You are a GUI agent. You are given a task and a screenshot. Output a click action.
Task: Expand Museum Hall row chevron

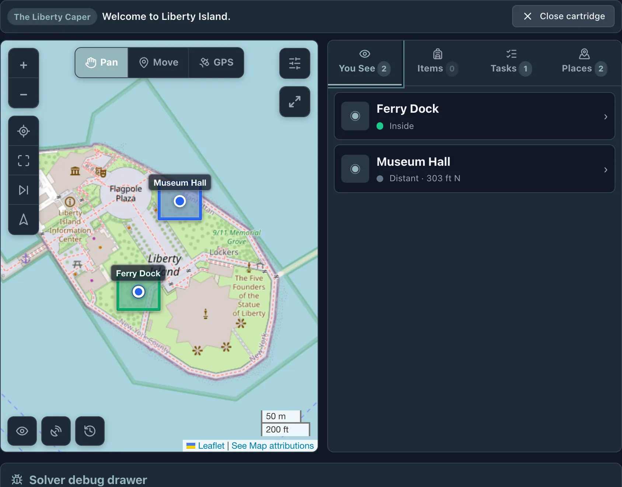(x=605, y=170)
